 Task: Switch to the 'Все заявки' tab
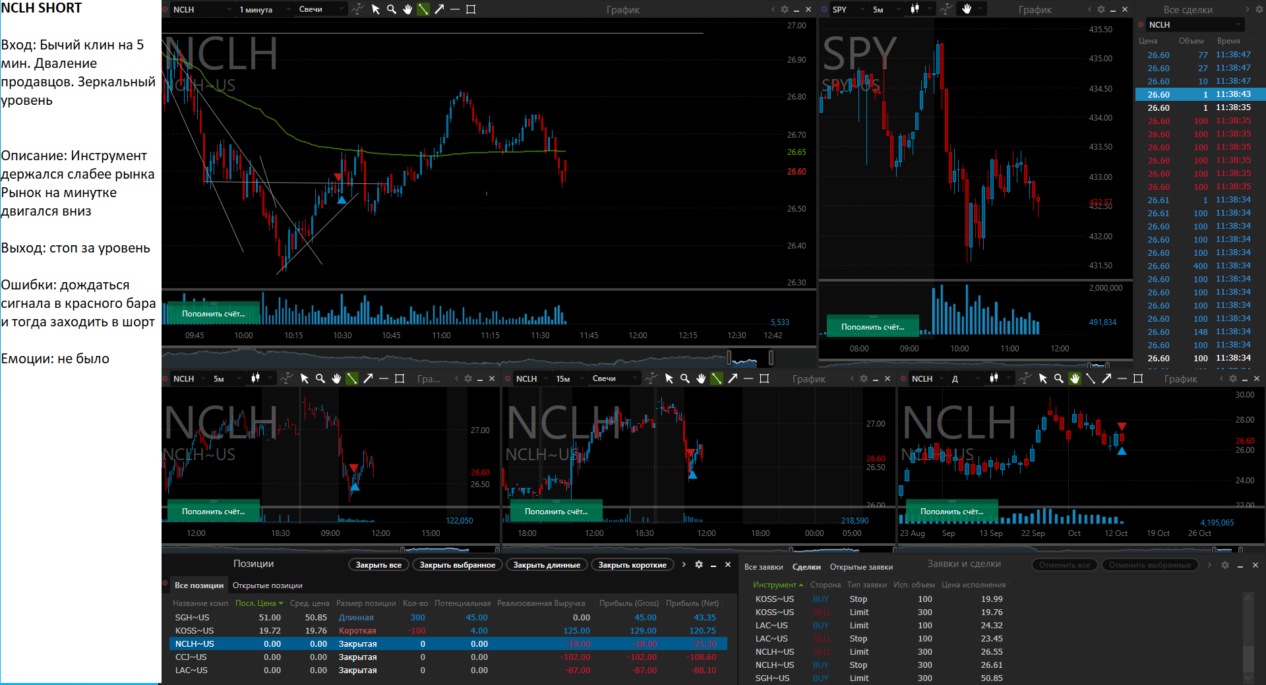click(x=764, y=567)
